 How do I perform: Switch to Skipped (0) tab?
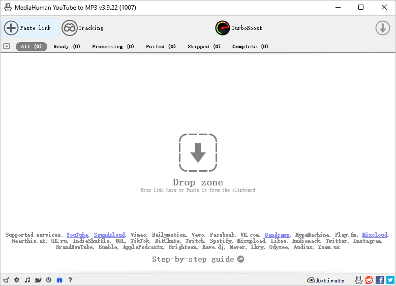[204, 46]
